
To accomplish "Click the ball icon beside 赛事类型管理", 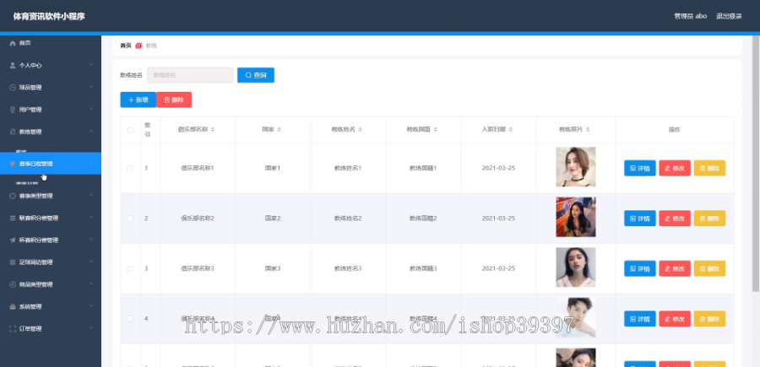I will 13,196.
